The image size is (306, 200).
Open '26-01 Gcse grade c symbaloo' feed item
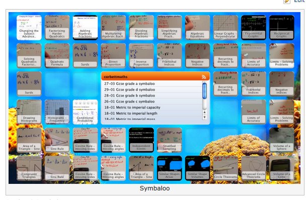tap(129, 102)
